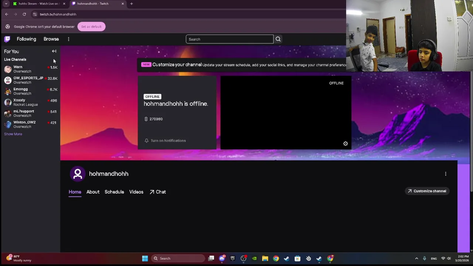Go back in browser

7,14
